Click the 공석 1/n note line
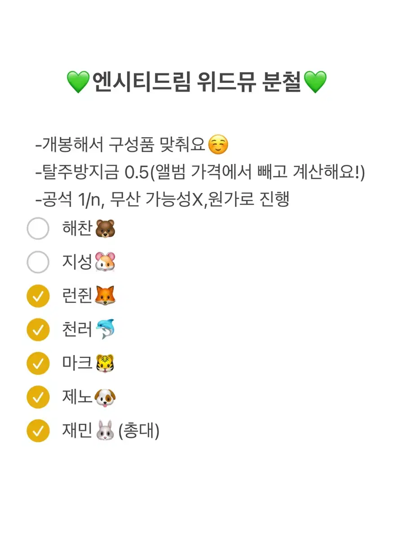The image size is (394, 540). (162, 198)
